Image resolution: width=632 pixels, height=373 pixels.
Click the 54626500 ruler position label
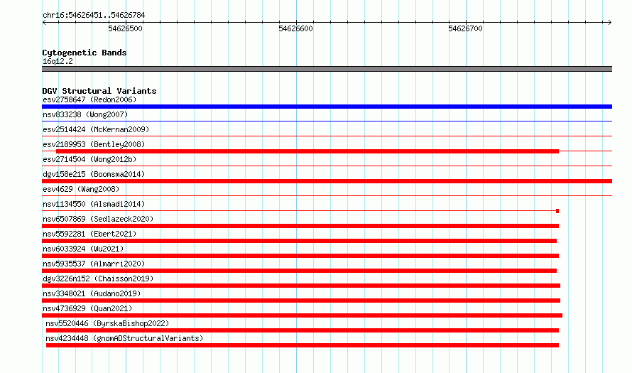[x=126, y=28]
